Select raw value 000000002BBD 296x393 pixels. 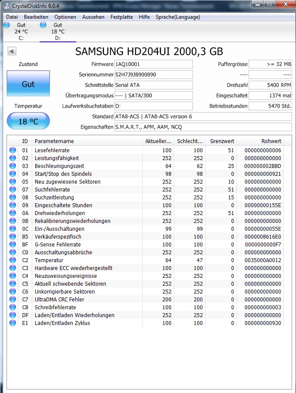tap(262, 166)
